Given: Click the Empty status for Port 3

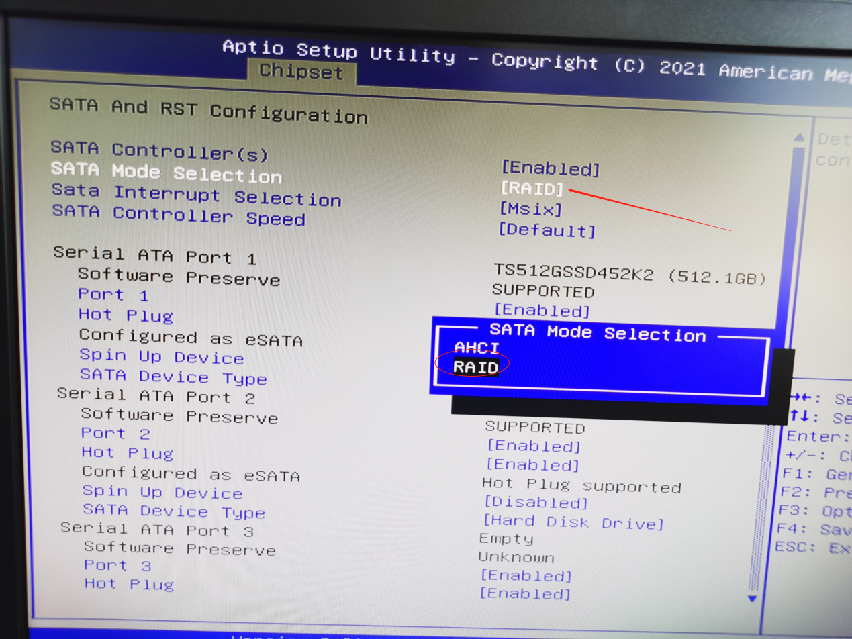Looking at the screenshot, I should point(506,538).
